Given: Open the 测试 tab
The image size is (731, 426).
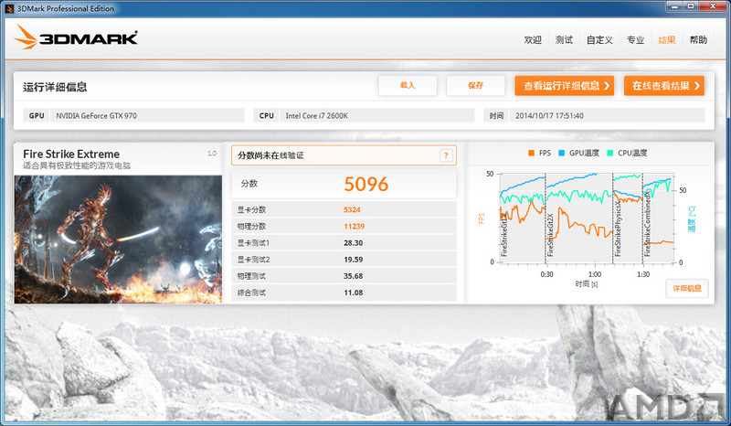Looking at the screenshot, I should pos(564,40).
